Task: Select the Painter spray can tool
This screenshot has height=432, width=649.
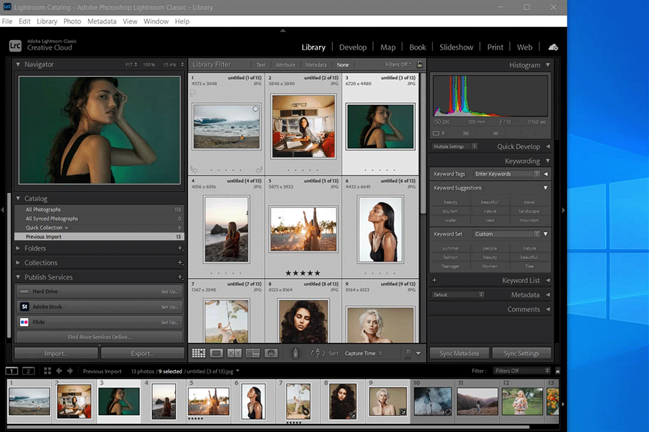Action: 295,352
